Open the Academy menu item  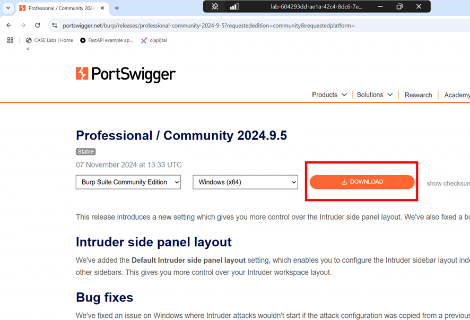pos(457,95)
